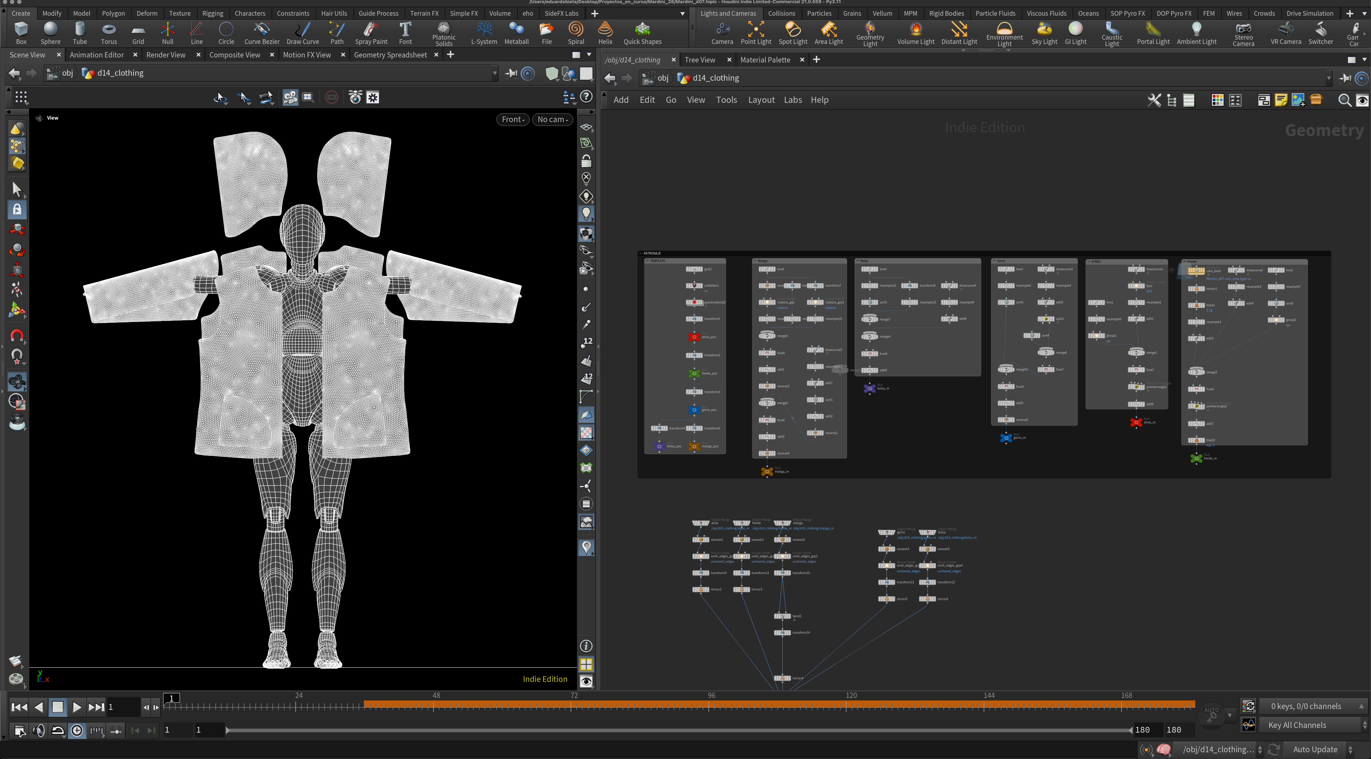The height and width of the screenshot is (759, 1371).
Task: Add a Point Light from shelf
Action: (755, 33)
